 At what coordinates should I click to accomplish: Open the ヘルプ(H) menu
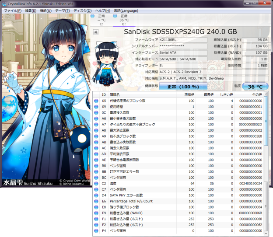pyautogui.click(x=102, y=10)
